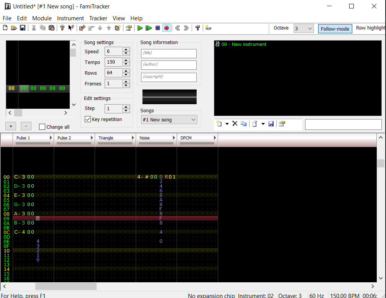The width and height of the screenshot is (386, 298).
Task: Create a new document with toolbar icon
Action: click(x=5, y=28)
